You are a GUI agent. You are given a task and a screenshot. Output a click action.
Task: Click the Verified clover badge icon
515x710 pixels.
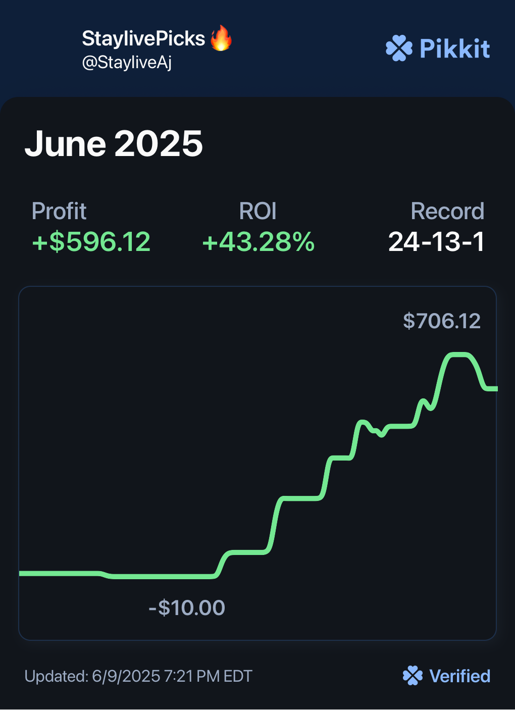pyautogui.click(x=413, y=676)
